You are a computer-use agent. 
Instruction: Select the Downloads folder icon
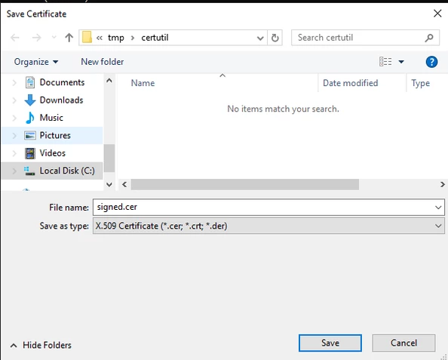tap(30, 100)
